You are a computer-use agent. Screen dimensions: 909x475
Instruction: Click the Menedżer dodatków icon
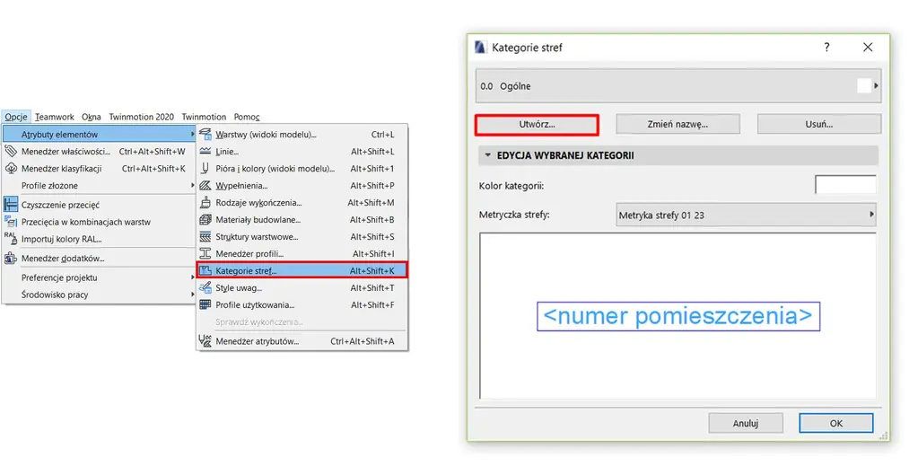[x=11, y=258]
